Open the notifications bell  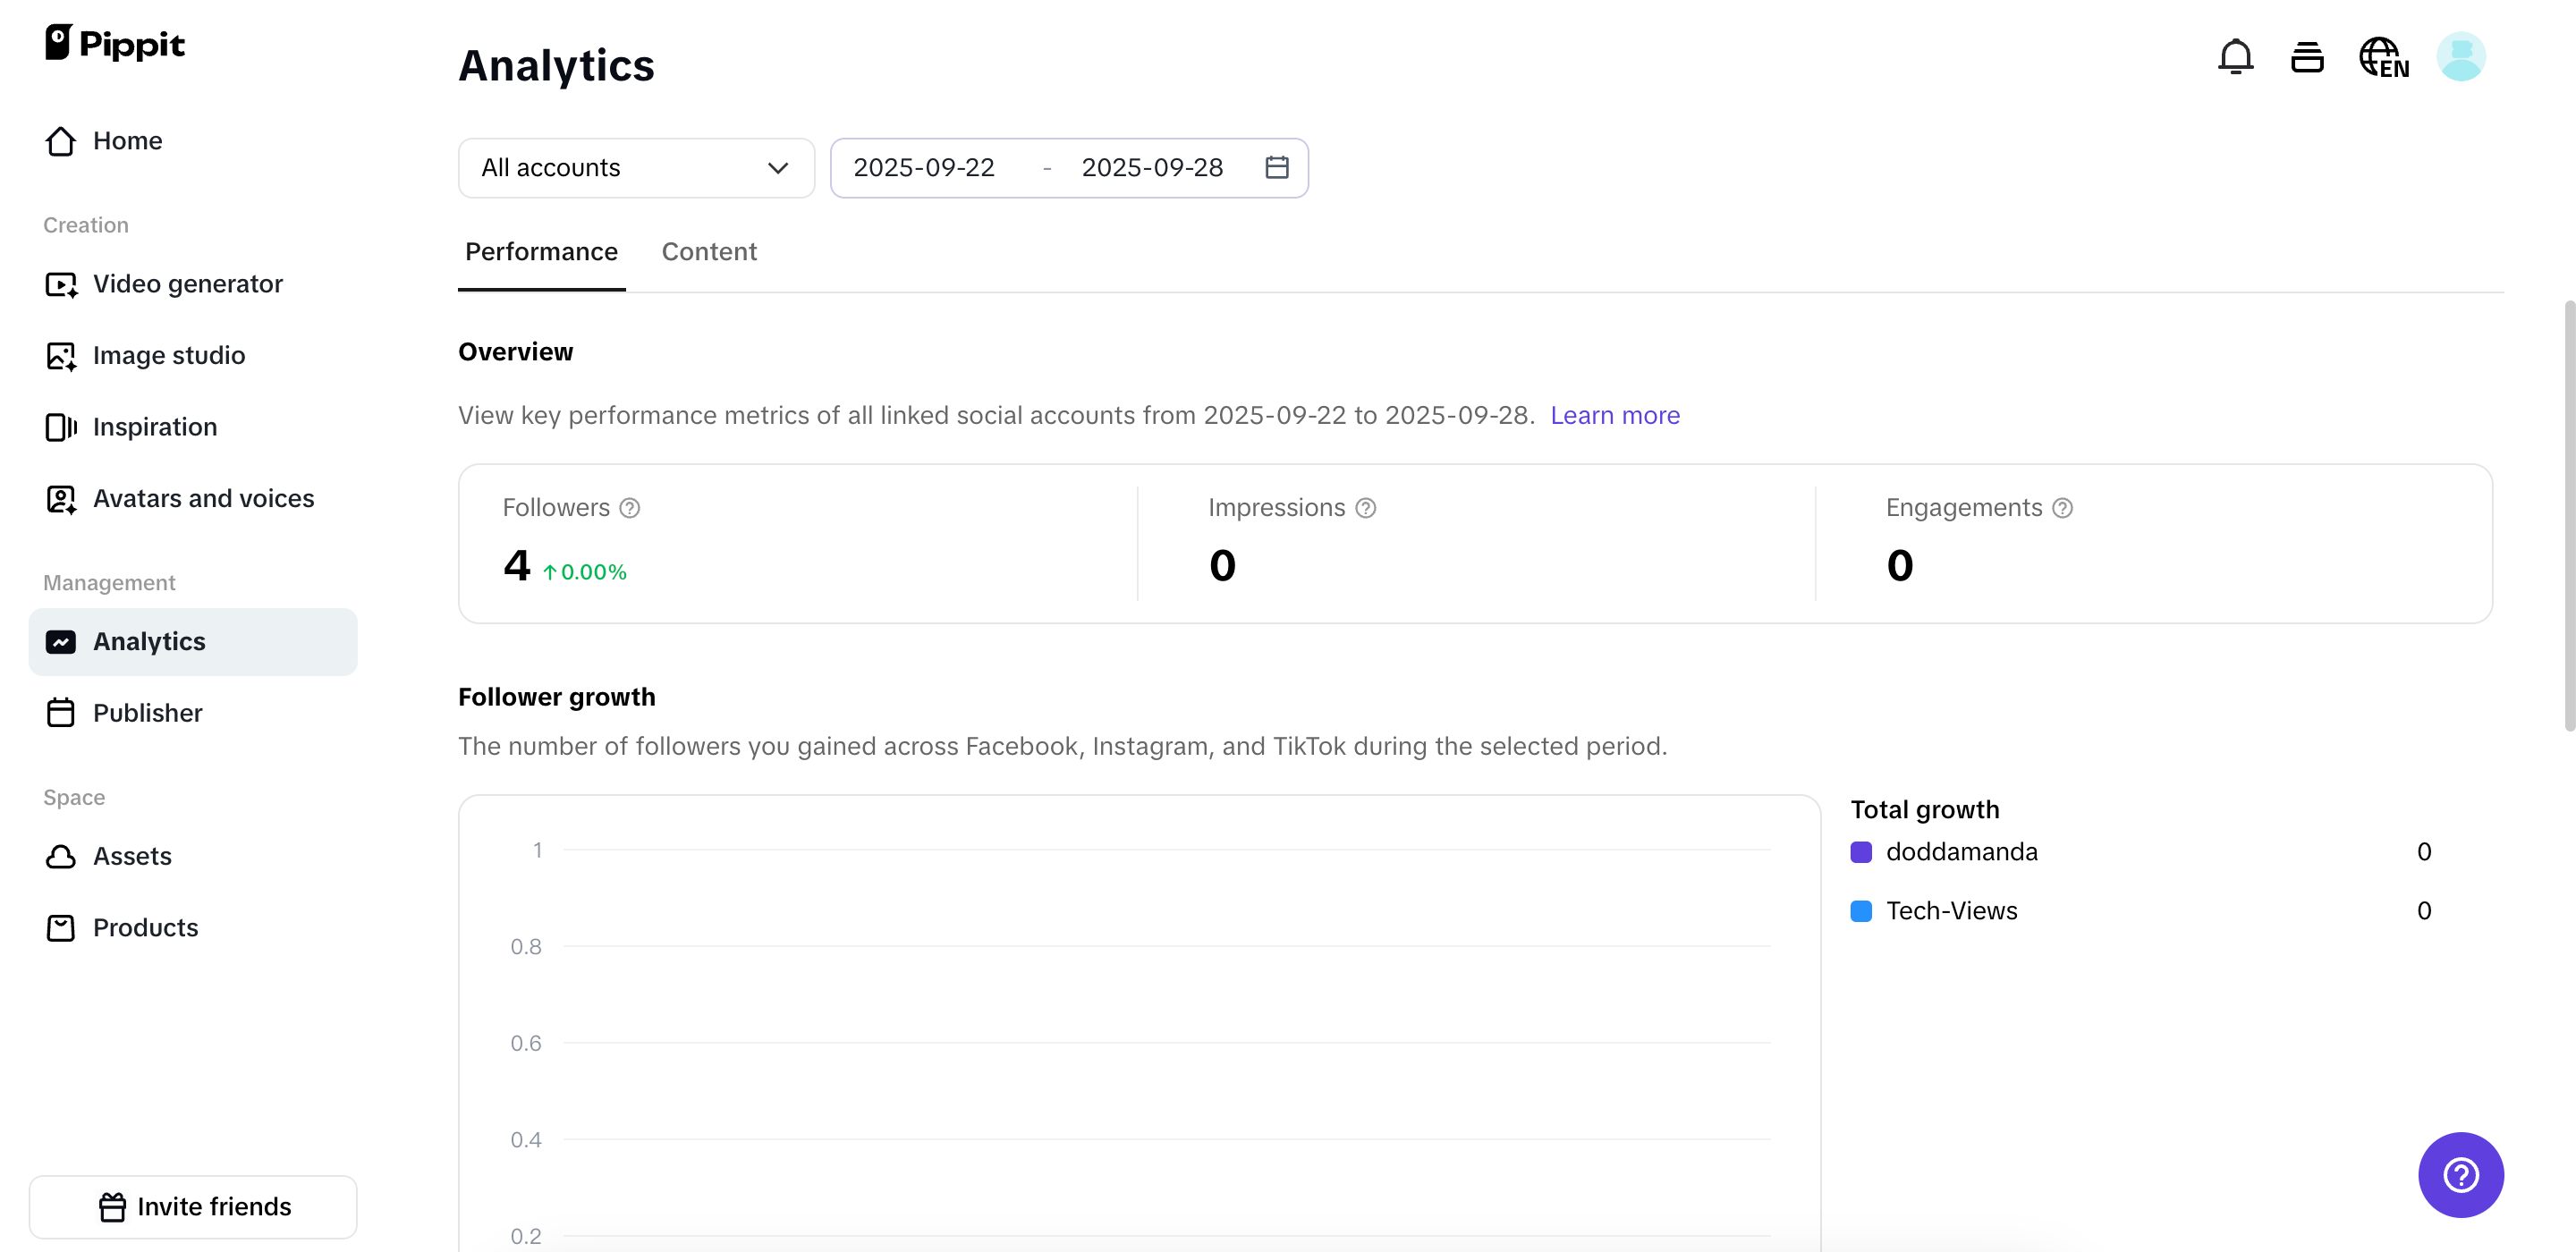click(x=2235, y=57)
